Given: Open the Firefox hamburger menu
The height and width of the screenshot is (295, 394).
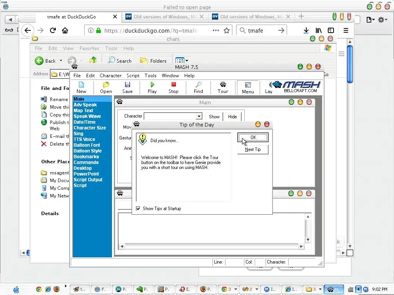Looking at the screenshot, I should coord(346,30).
